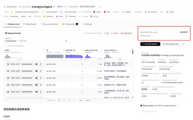Screen dimensions: 193x120
Task: Go to page 3 of the dataset
Action: pyautogui.click(x=69, y=101)
